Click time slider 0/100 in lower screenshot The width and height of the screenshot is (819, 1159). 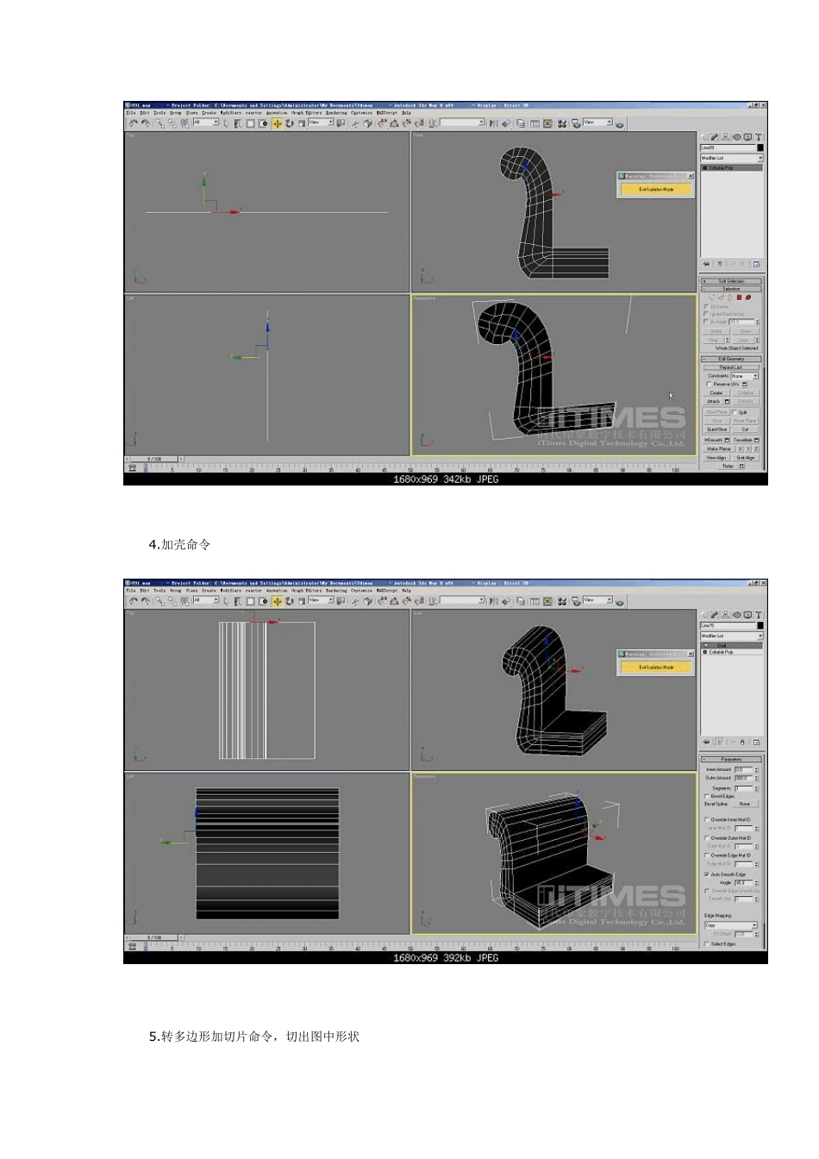(154, 937)
